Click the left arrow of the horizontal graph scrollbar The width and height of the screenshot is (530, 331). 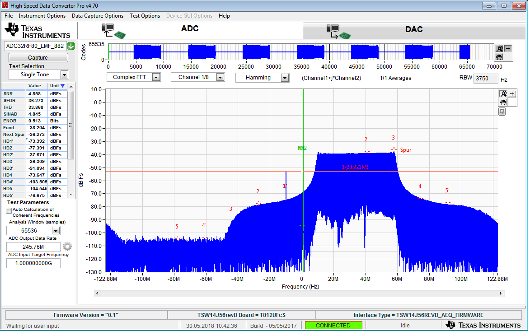[x=97, y=293]
